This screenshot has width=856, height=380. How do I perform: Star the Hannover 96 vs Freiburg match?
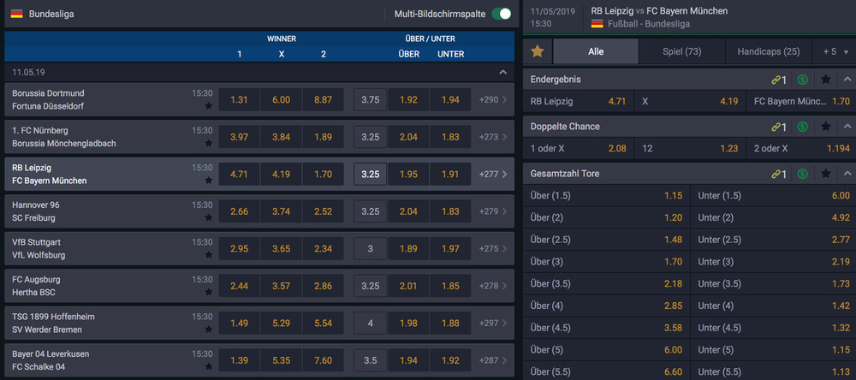click(x=209, y=217)
